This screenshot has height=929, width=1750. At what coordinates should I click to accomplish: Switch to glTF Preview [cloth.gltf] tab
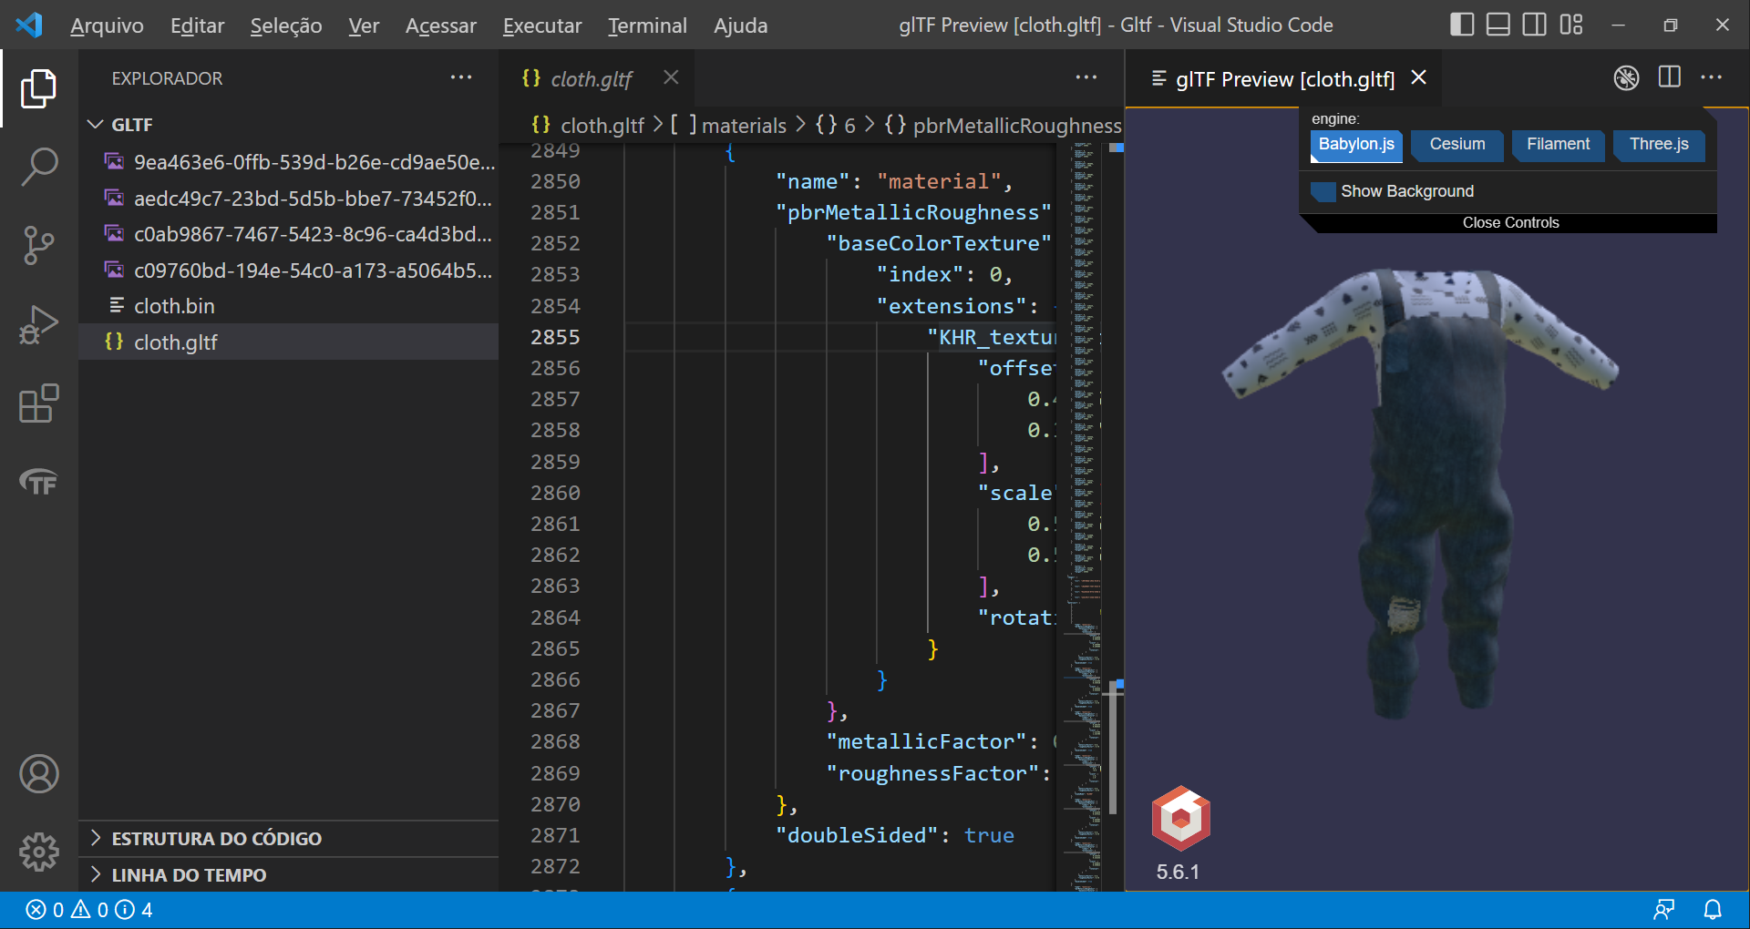pos(1285,79)
